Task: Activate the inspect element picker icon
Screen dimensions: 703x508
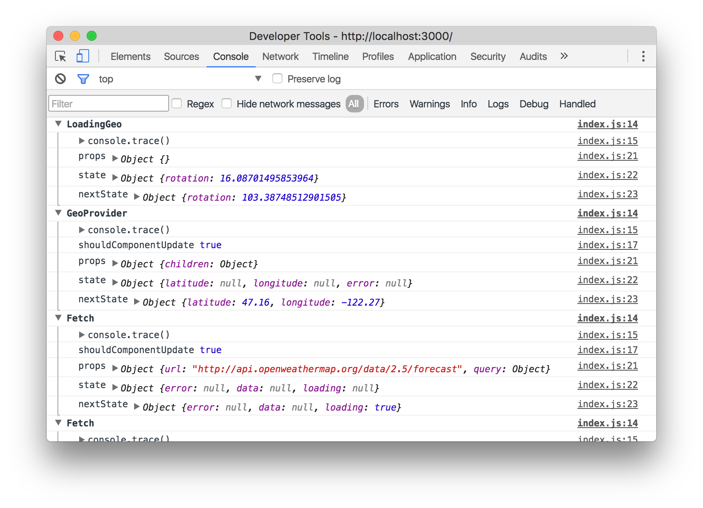Action: [x=61, y=56]
